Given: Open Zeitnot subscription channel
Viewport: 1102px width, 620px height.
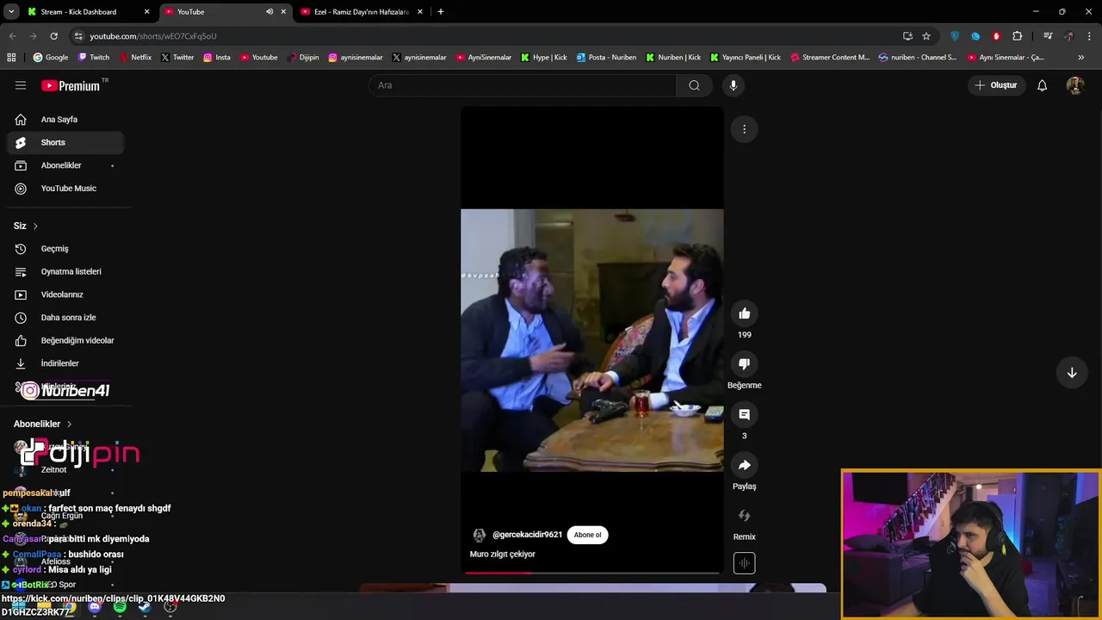Looking at the screenshot, I should click(65, 469).
